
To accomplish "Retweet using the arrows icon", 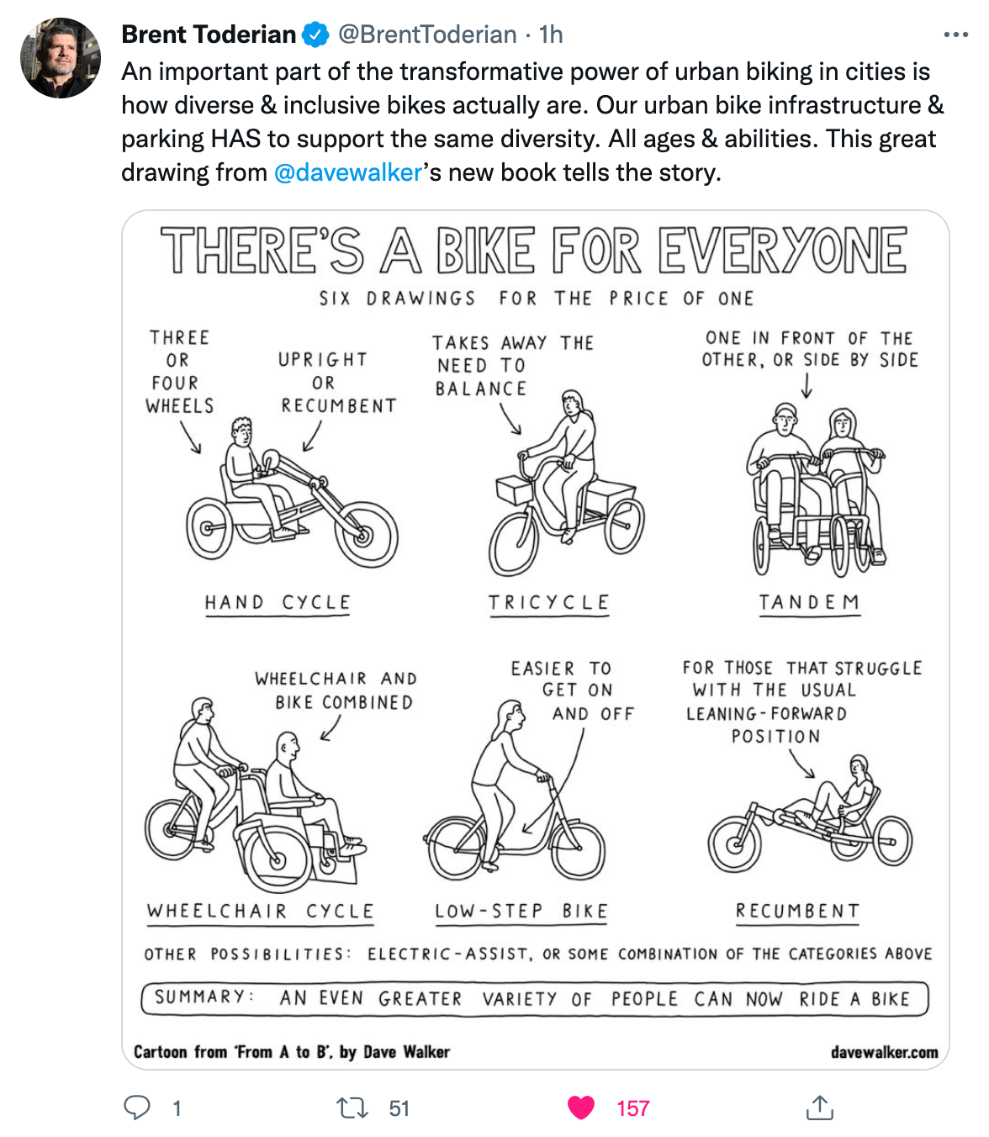I will point(352,1108).
